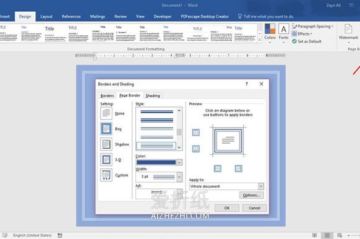Click the ribbon display options icon
360x239 pixels.
(x=351, y=5)
